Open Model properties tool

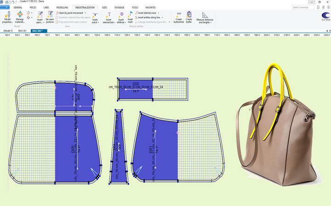[x=7, y=15]
